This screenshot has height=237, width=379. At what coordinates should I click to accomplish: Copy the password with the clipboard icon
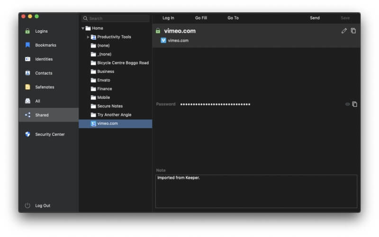pos(354,104)
